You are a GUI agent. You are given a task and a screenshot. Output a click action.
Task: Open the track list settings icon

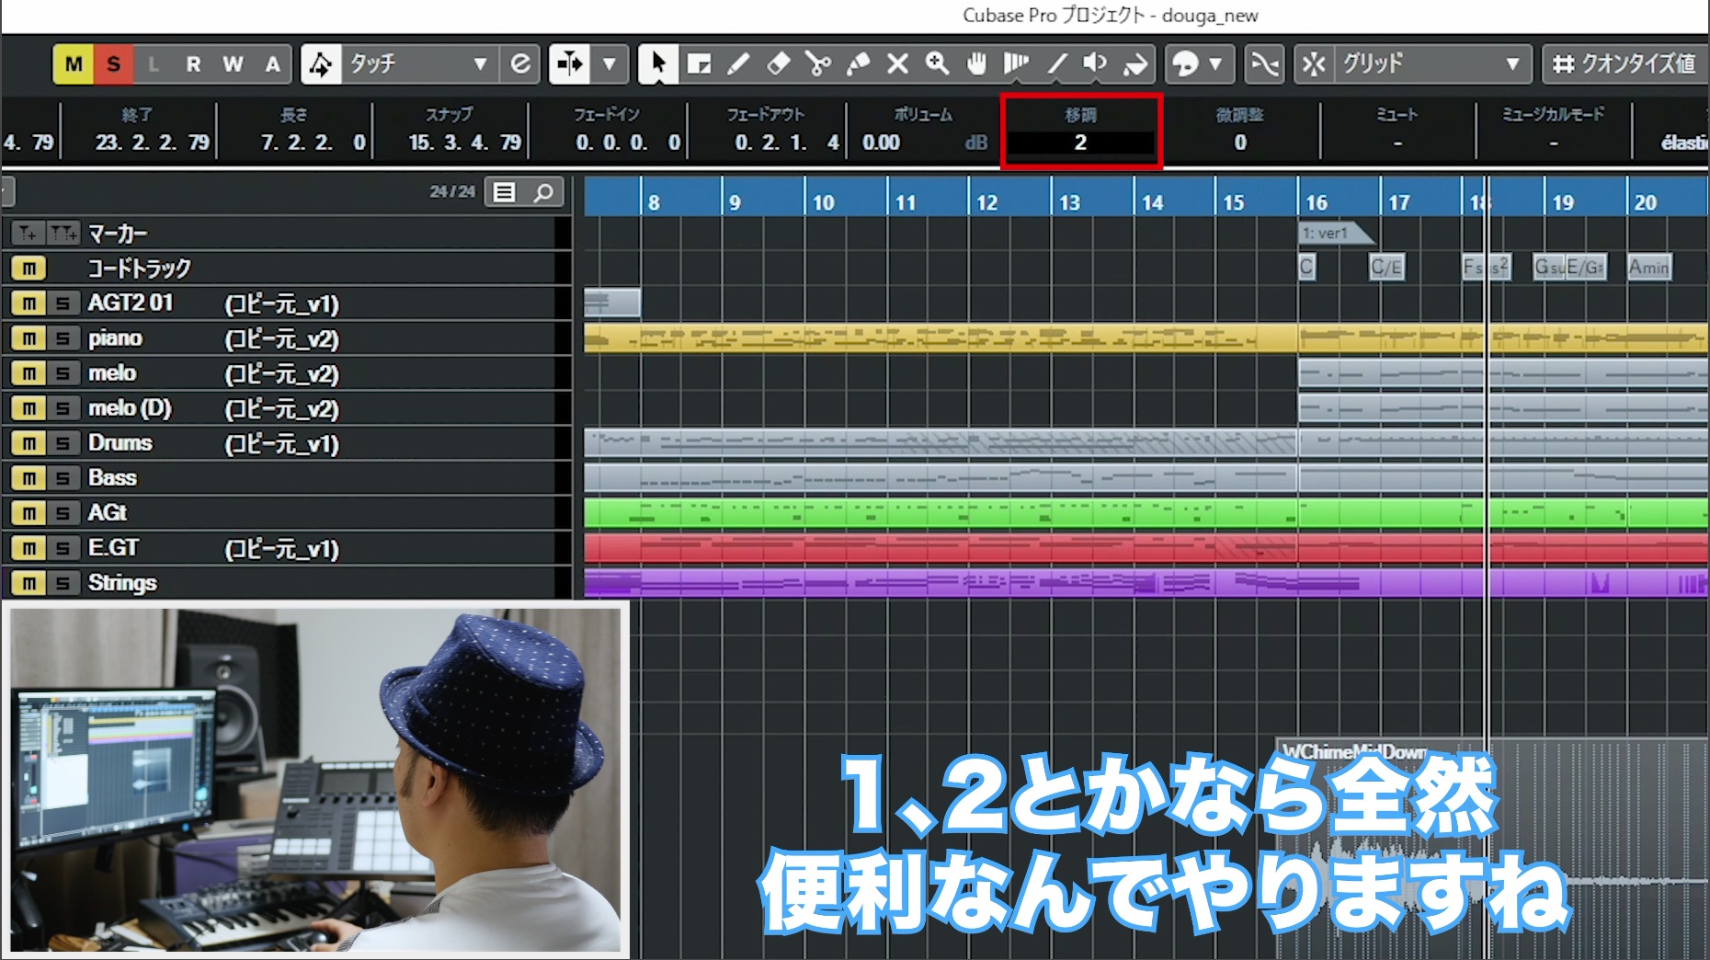click(504, 192)
